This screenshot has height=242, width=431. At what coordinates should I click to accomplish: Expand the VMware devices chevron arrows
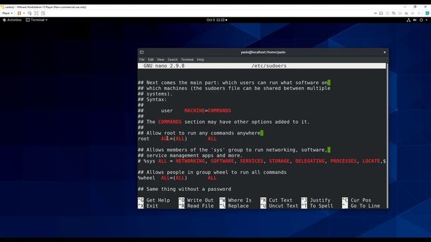click(376, 13)
